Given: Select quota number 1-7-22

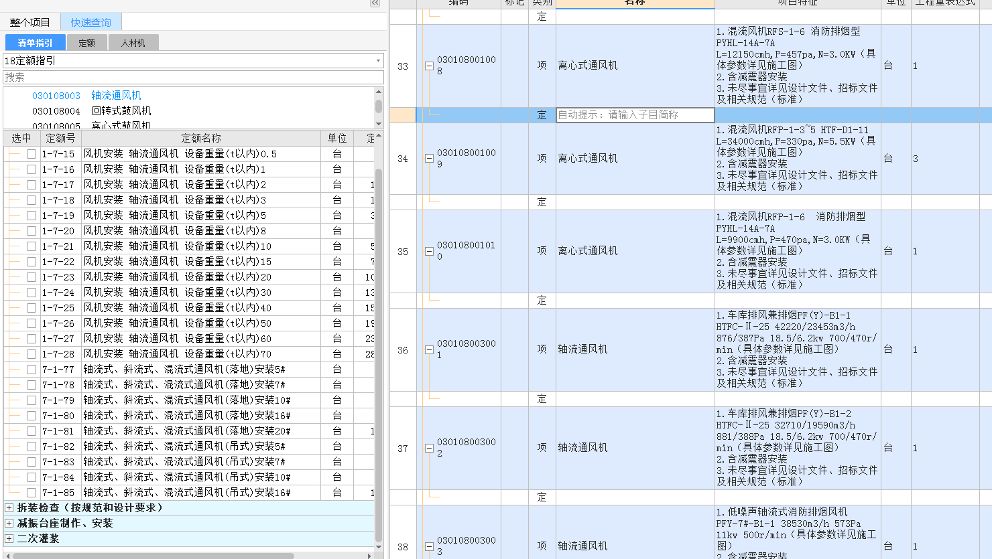Looking at the screenshot, I should pos(58,262).
